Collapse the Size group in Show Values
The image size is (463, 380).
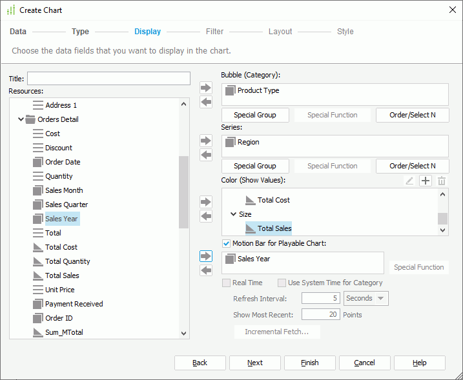coord(233,214)
